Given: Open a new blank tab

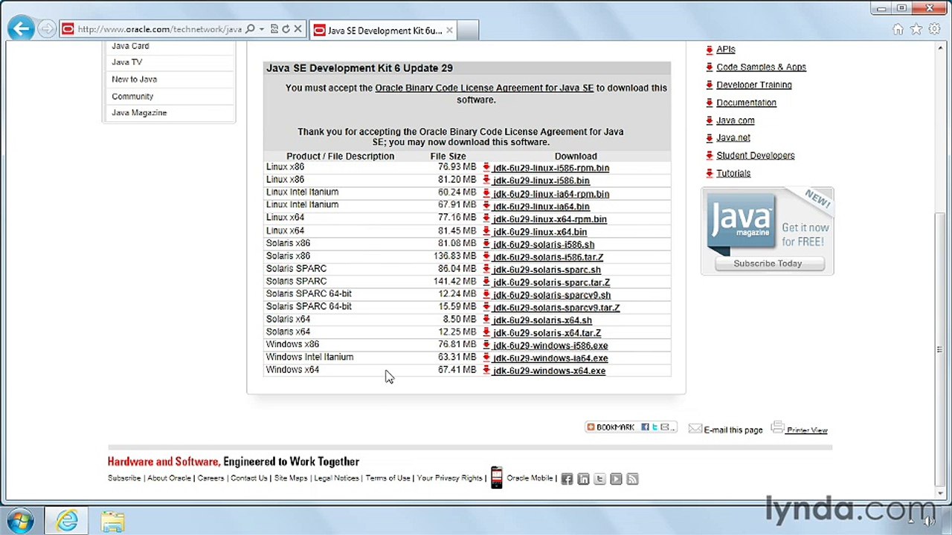Looking at the screenshot, I should 469,30.
